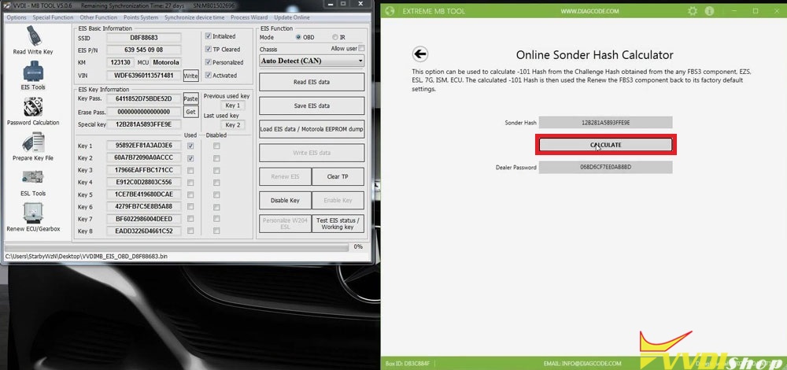Click the Erase Pass. value field
787x370 pixels.
coord(144,112)
